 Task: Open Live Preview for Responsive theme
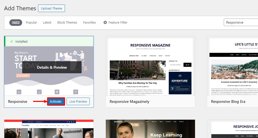click(78, 101)
